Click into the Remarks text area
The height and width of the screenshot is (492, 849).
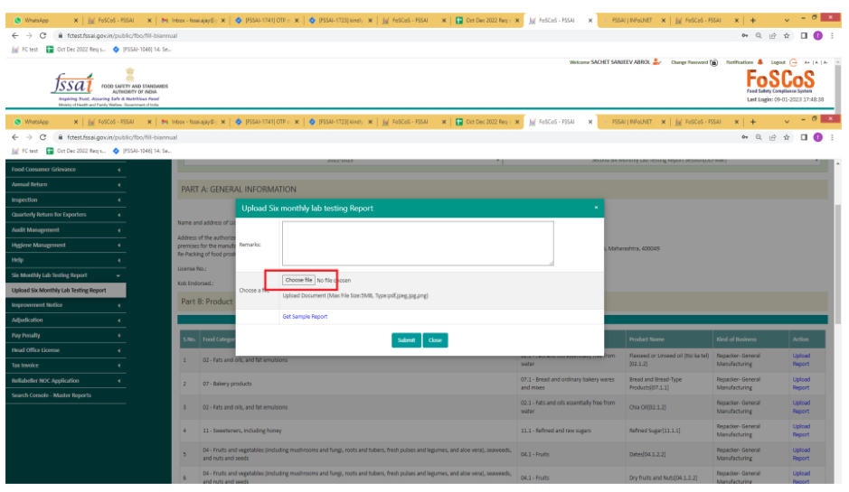click(418, 244)
